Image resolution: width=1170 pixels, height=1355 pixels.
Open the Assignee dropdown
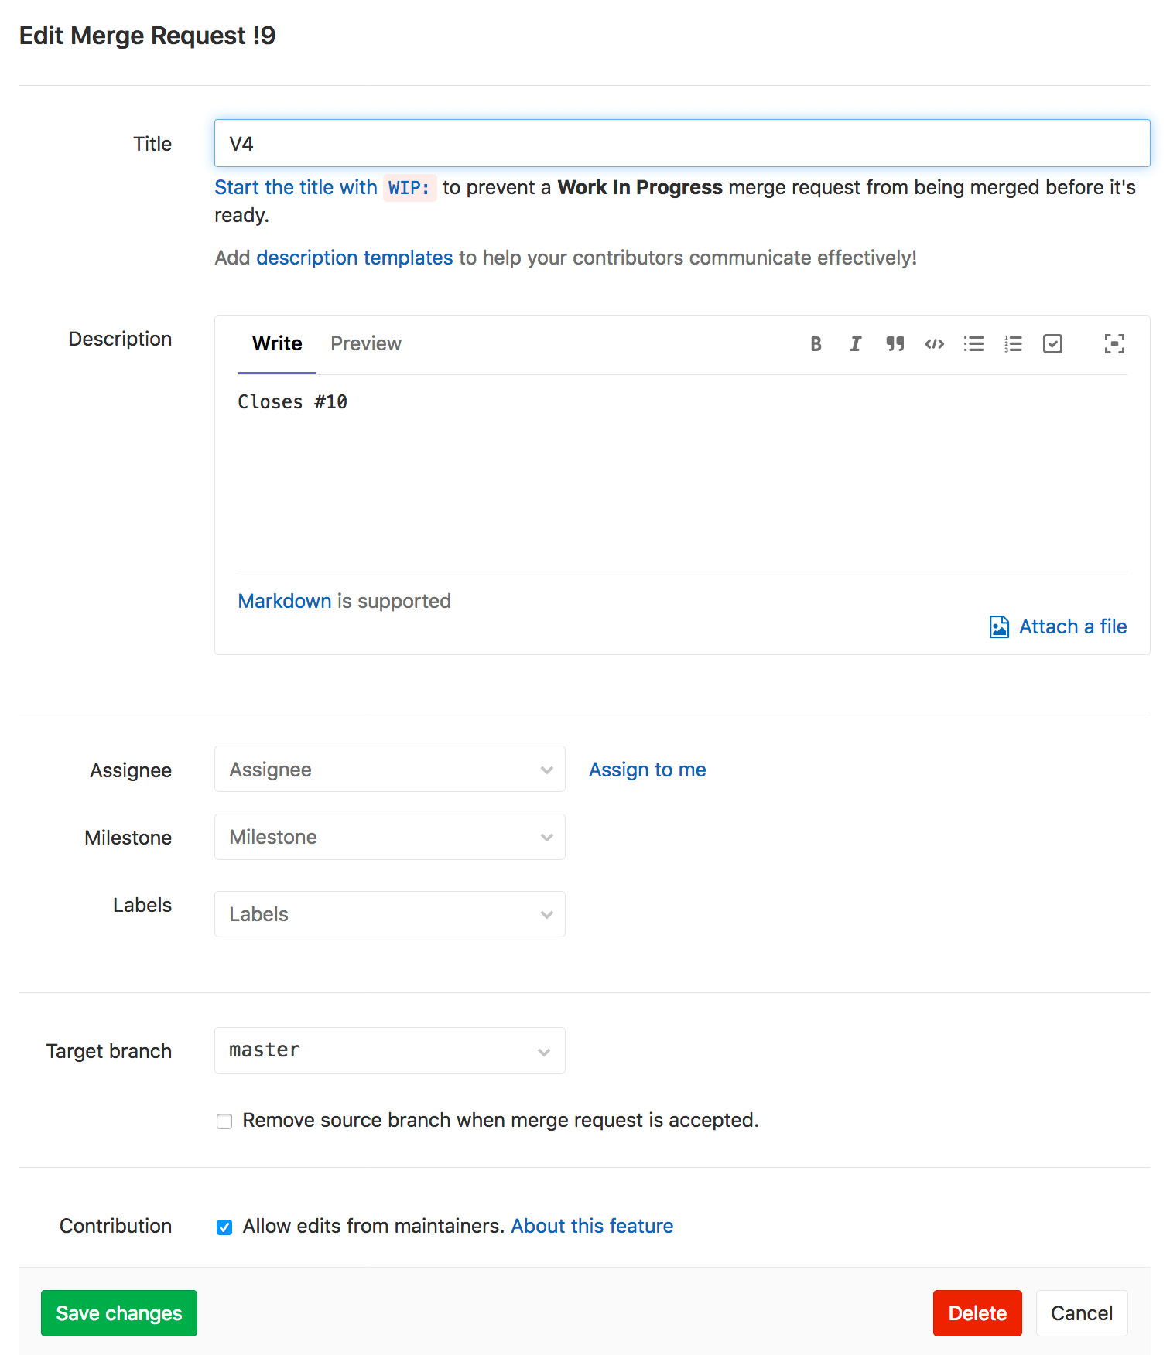pos(389,770)
